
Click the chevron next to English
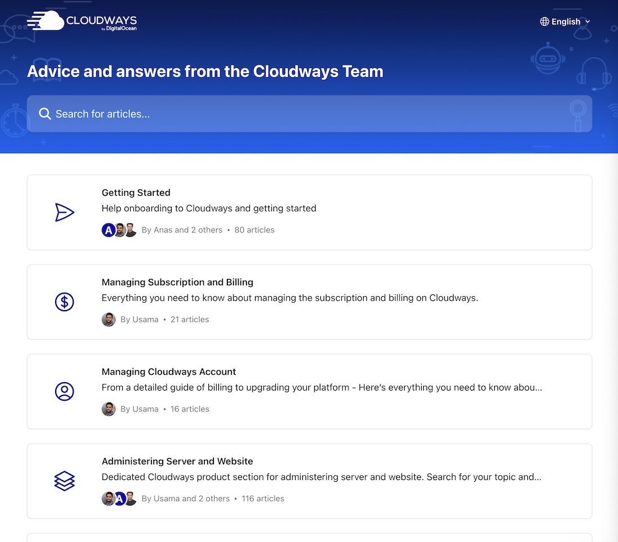pos(587,22)
